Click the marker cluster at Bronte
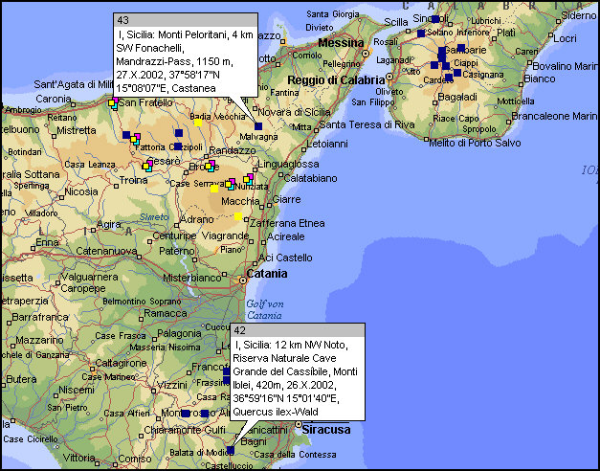600x471 pixels. point(209,167)
